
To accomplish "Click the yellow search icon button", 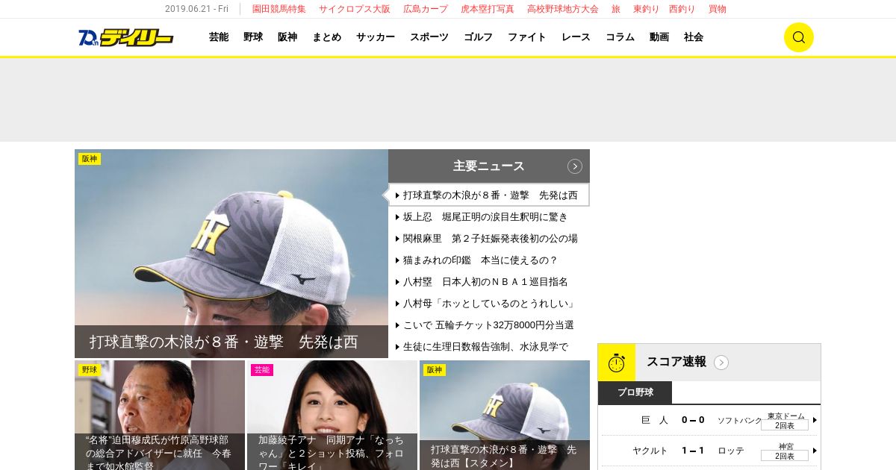I will point(798,37).
